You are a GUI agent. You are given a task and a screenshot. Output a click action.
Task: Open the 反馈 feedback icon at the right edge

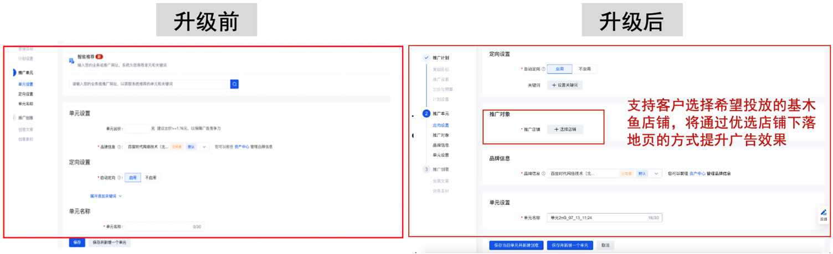[823, 215]
